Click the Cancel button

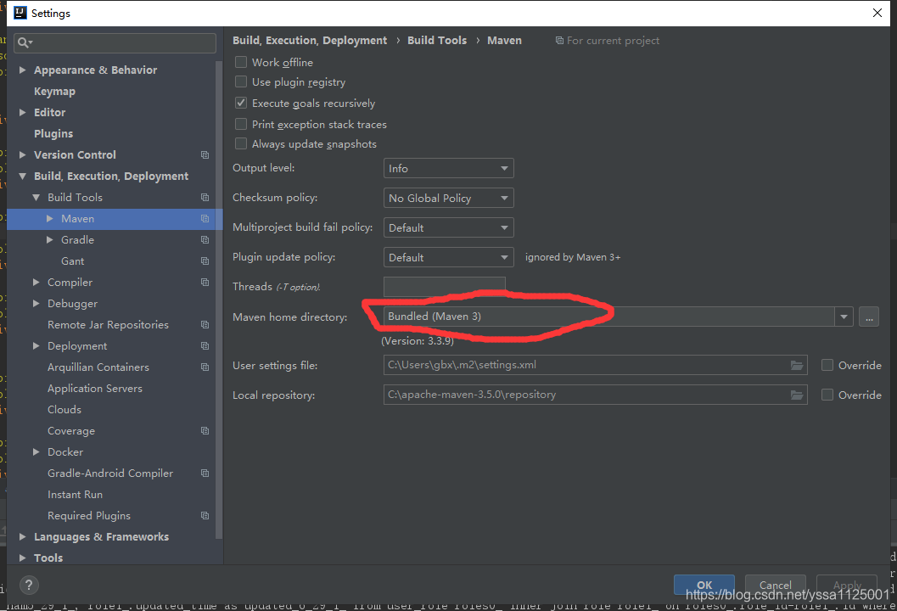tap(775, 585)
